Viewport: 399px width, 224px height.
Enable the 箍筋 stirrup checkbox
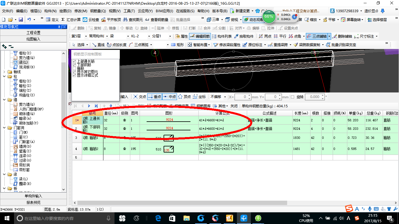point(74,69)
